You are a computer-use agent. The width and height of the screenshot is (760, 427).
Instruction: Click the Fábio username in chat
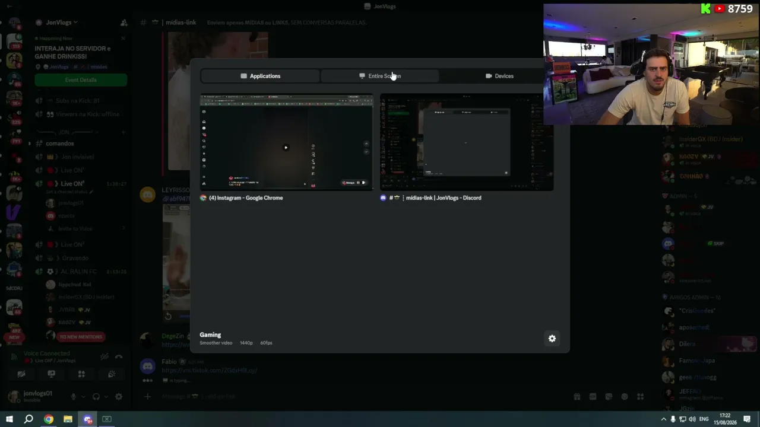tap(169, 361)
